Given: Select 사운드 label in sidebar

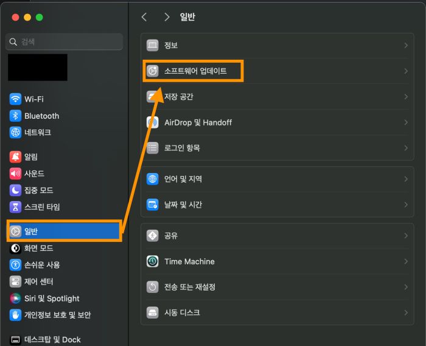Looking at the screenshot, I should (x=34, y=174).
